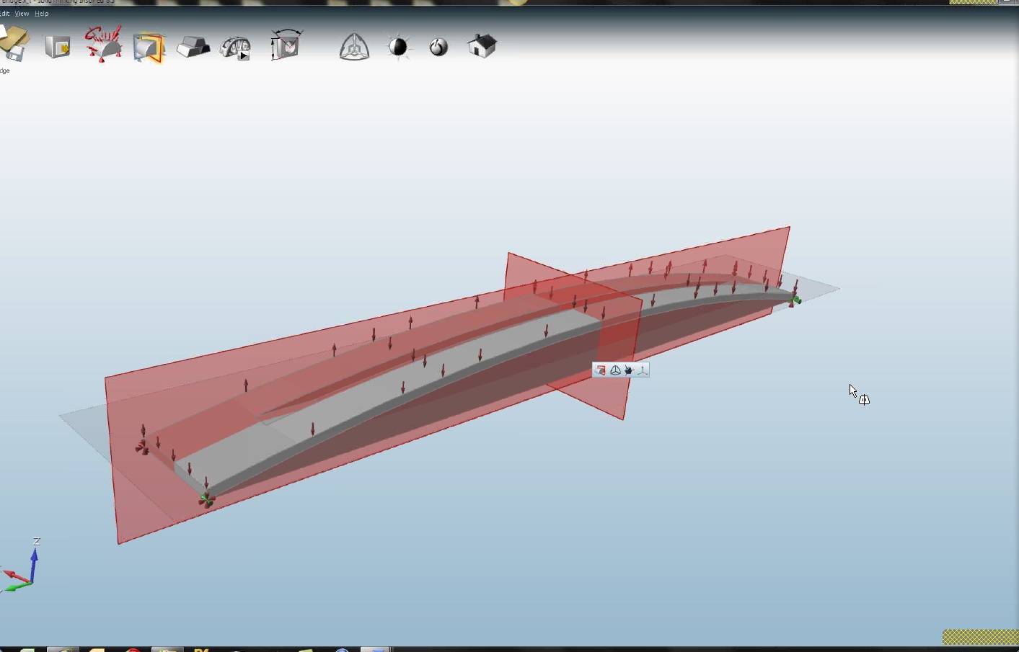Click the run optimization icon with play arrow
This screenshot has width=1019, height=652.
(x=236, y=48)
